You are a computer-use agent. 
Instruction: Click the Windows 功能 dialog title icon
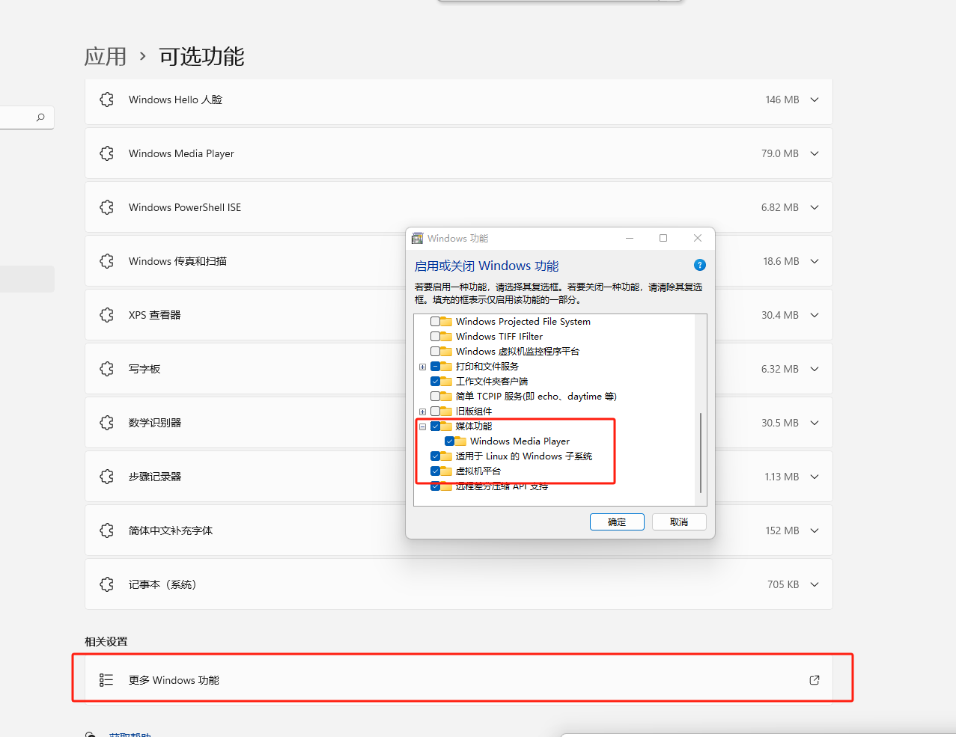(417, 238)
